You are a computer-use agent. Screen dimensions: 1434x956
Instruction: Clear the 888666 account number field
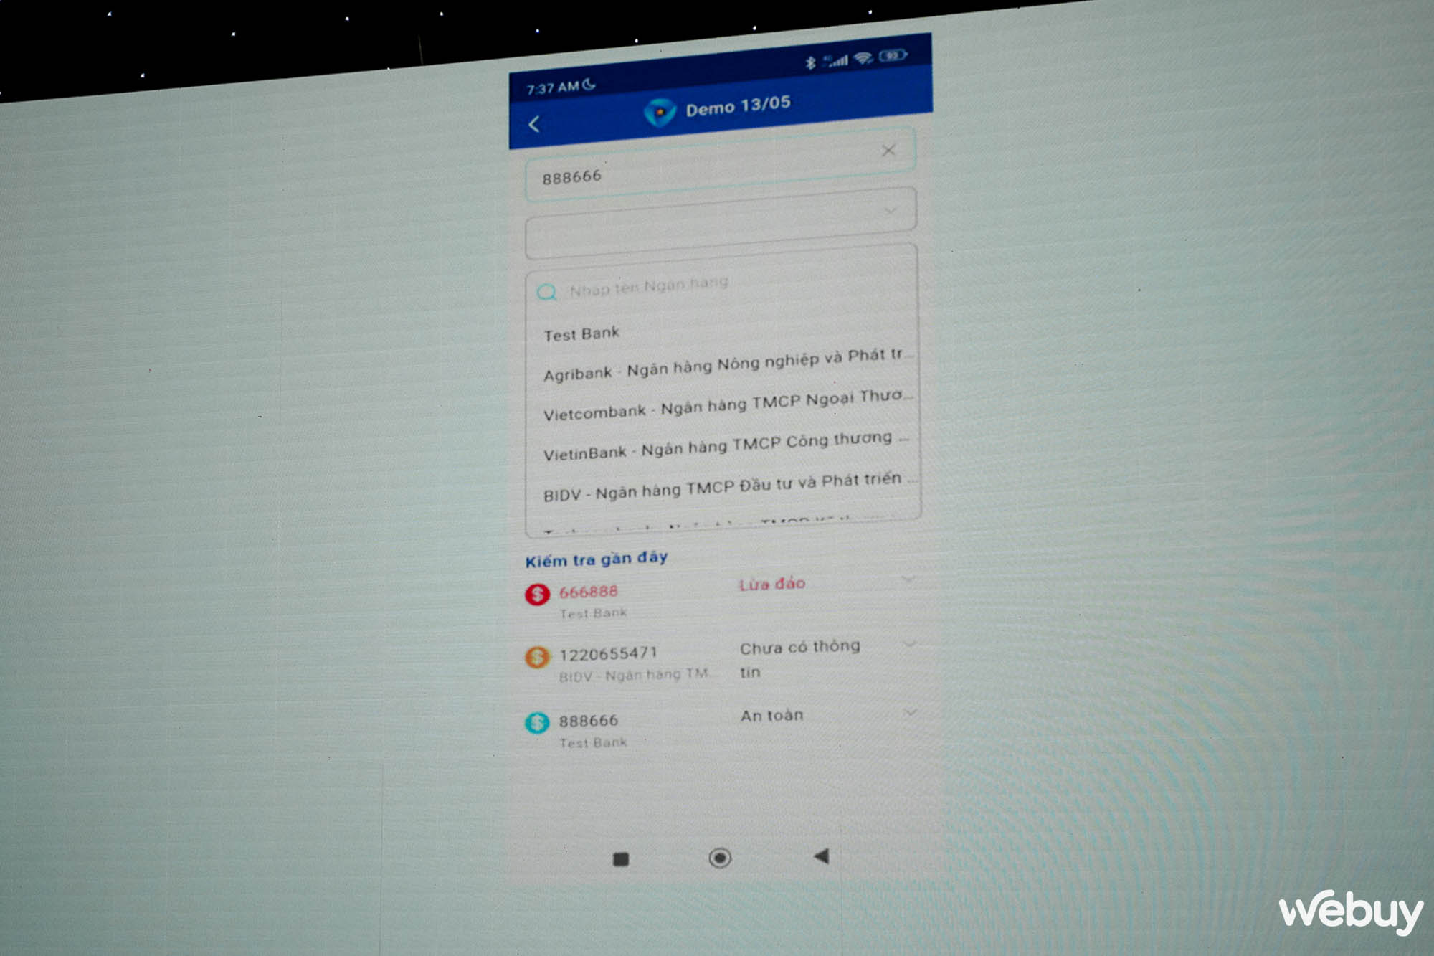pos(888,150)
